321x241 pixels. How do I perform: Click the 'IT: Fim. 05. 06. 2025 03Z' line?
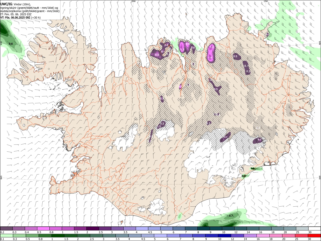click(16, 14)
